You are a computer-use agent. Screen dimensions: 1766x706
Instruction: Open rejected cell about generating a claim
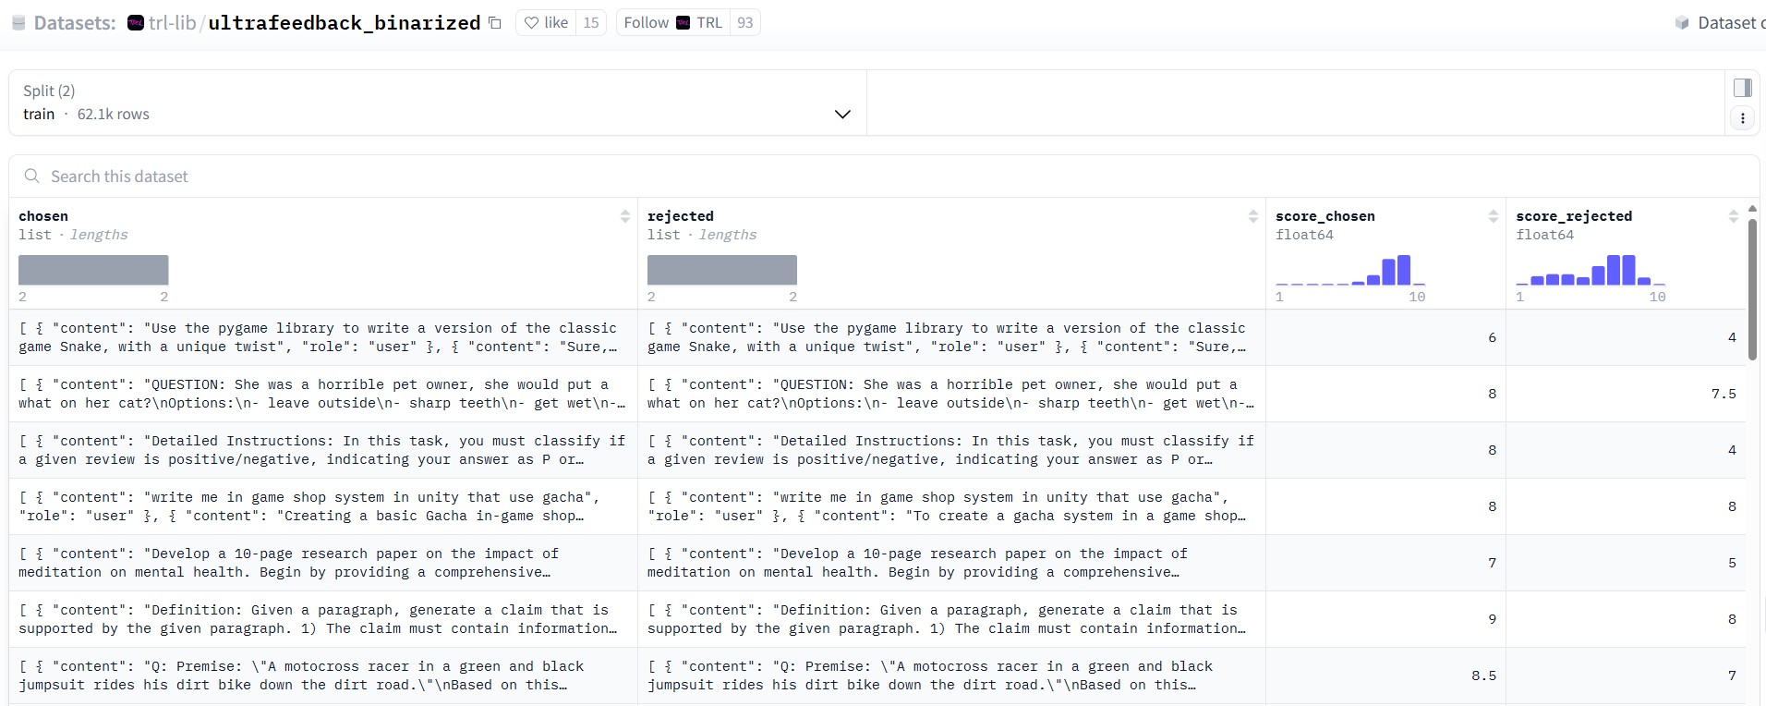click(951, 619)
